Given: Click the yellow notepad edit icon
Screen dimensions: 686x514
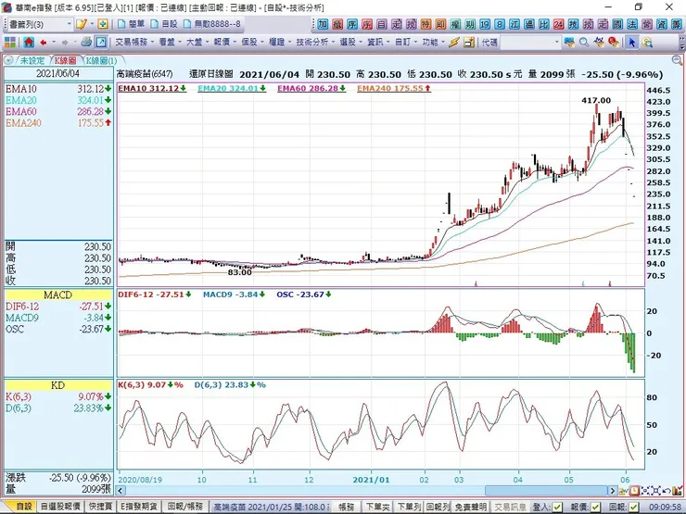Looking at the screenshot, I should pos(81,23).
